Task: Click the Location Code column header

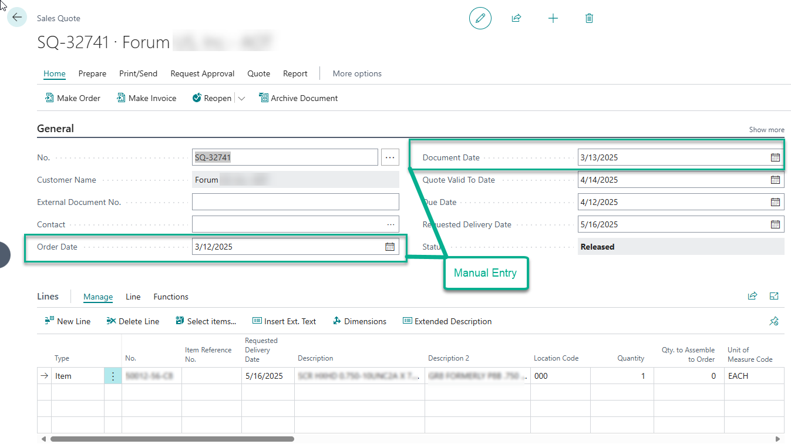Action: click(556, 358)
